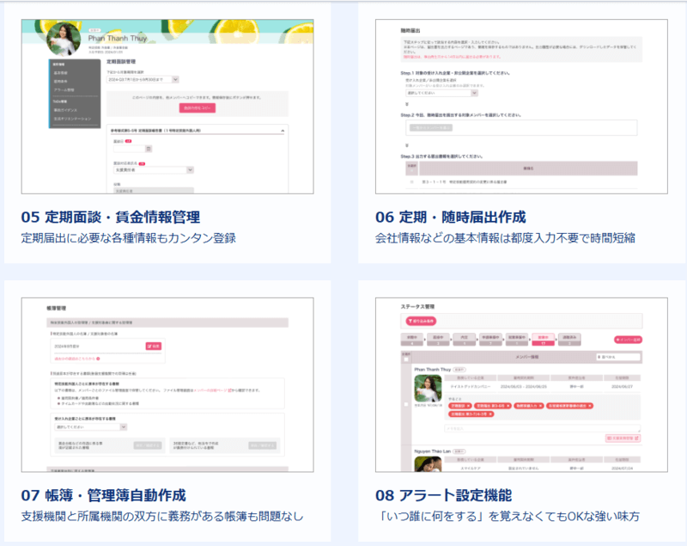
Task: Remove the 随時届出 第3-7/4-3号 tag via its X icon
Action: [x=490, y=413]
